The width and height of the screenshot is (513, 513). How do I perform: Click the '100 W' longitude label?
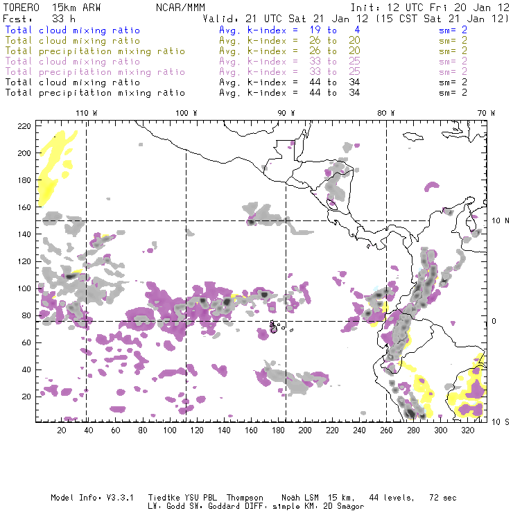[x=186, y=113]
